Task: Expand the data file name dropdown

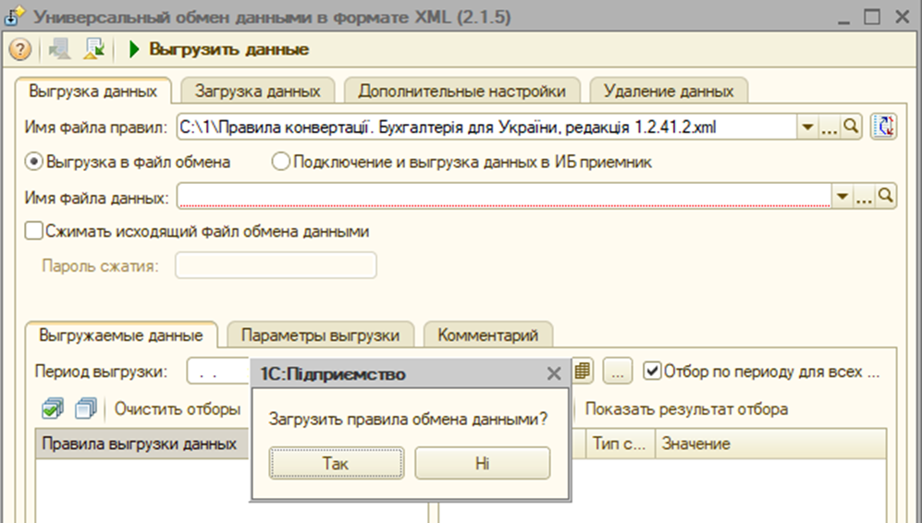Action: point(842,196)
